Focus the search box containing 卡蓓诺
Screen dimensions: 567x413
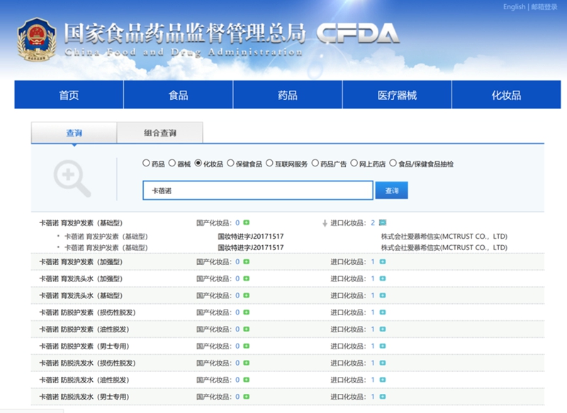click(258, 191)
